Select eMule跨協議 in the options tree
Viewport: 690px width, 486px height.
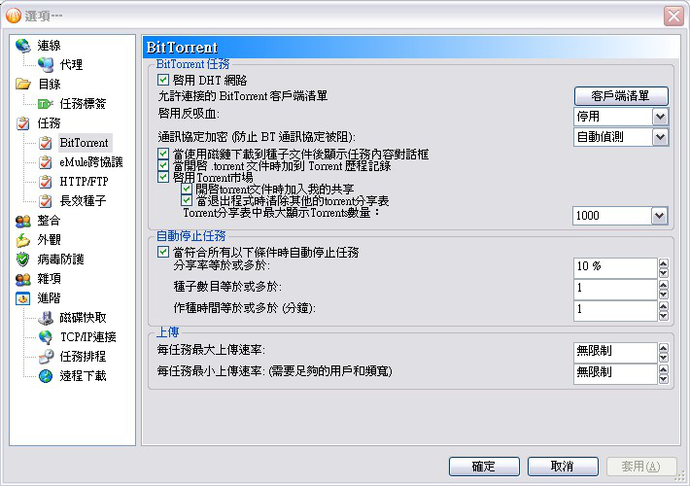point(91,162)
